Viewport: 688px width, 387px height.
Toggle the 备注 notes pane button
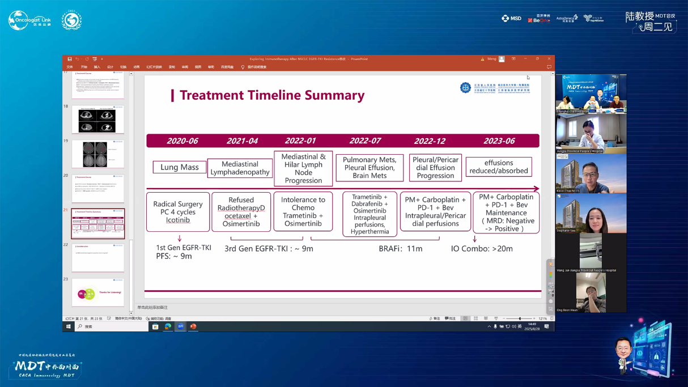435,318
